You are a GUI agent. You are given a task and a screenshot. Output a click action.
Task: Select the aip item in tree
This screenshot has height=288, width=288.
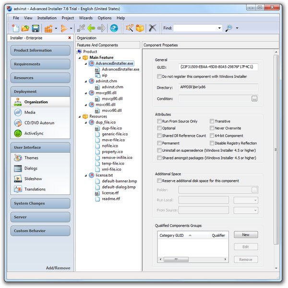tap(105, 75)
